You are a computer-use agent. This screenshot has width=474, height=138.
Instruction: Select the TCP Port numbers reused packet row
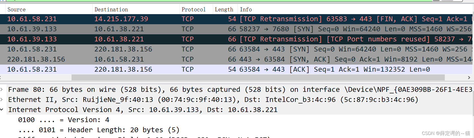click(x=236, y=39)
